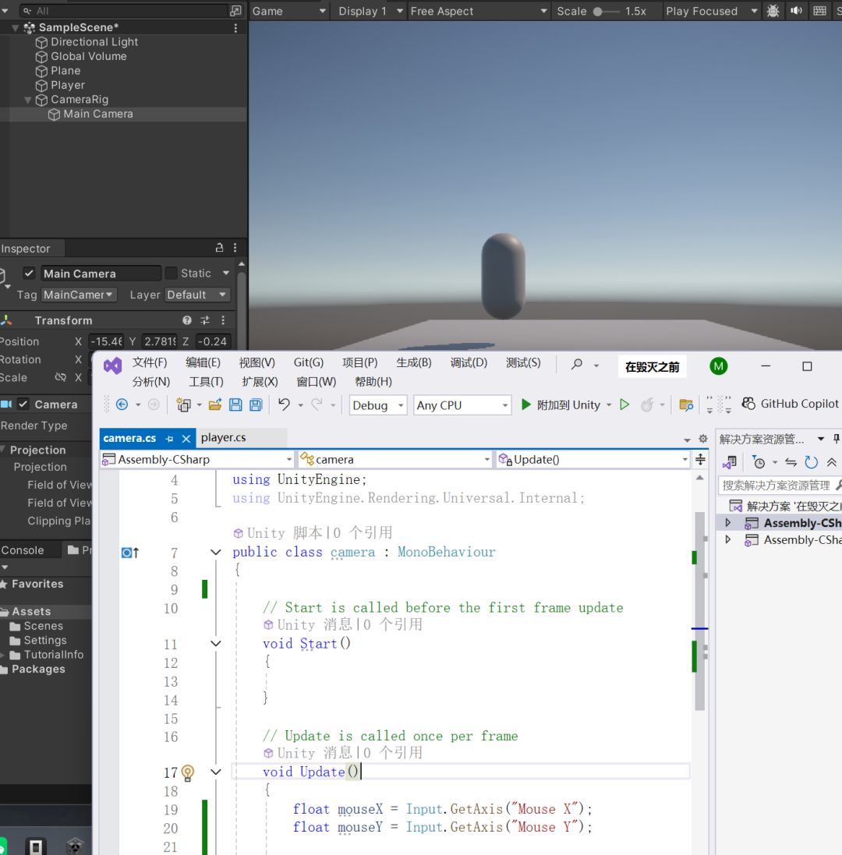Close the camera.cs tab

pyautogui.click(x=186, y=438)
